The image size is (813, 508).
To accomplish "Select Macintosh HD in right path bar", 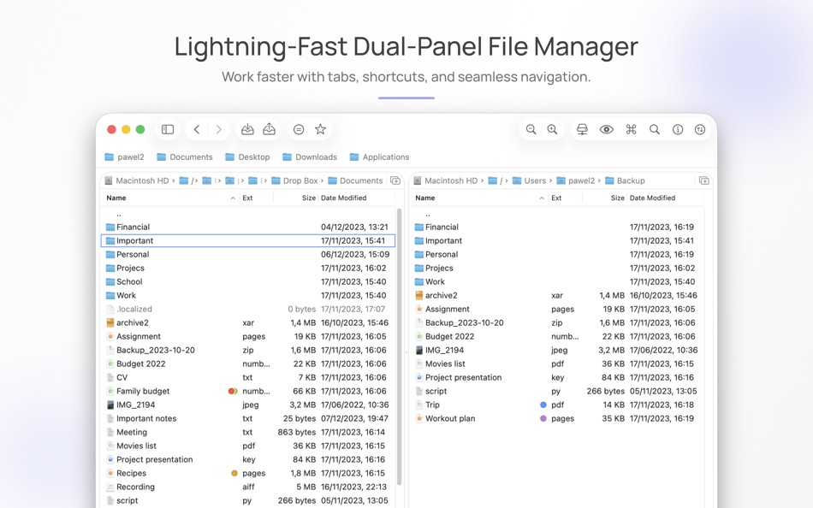I will [445, 181].
